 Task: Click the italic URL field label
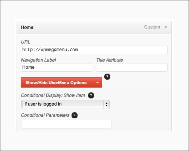tap(26, 42)
